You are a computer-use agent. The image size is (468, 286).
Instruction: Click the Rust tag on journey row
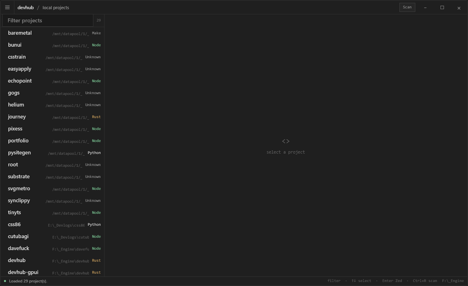(96, 117)
